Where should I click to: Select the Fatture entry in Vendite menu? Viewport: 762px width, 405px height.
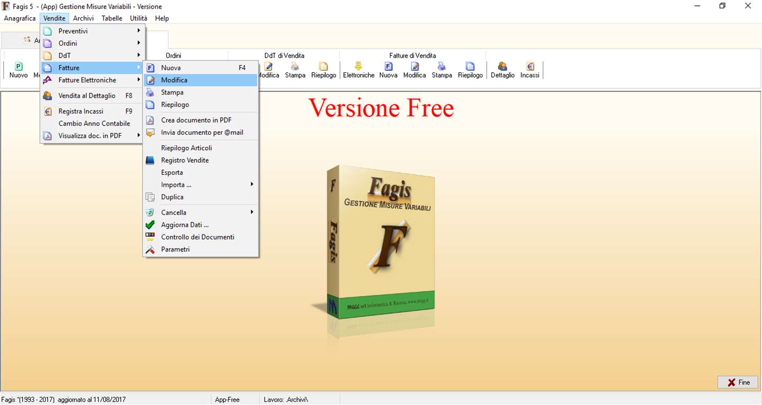click(x=92, y=68)
